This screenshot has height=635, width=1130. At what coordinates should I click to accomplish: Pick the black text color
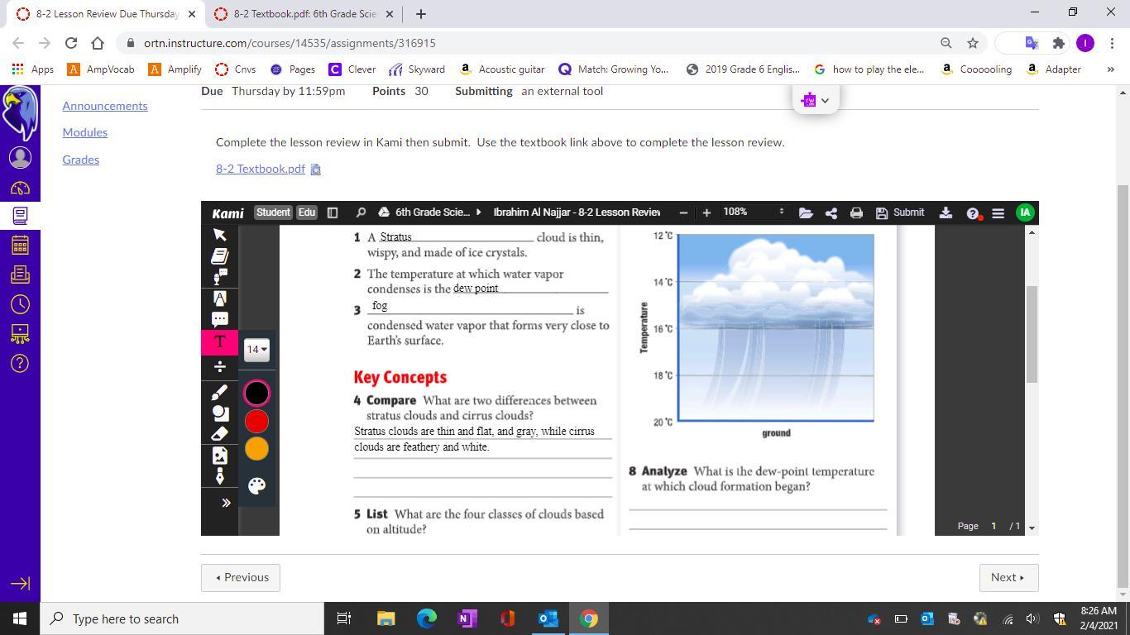256,393
